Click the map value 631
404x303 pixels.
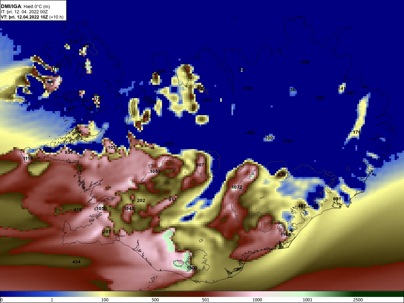(337, 199)
